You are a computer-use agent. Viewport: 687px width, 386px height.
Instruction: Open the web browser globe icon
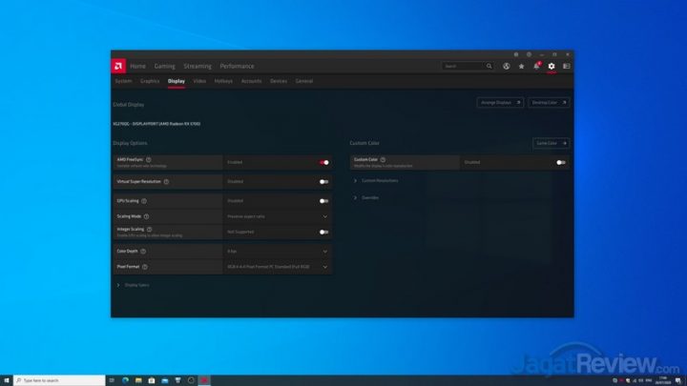[506, 66]
